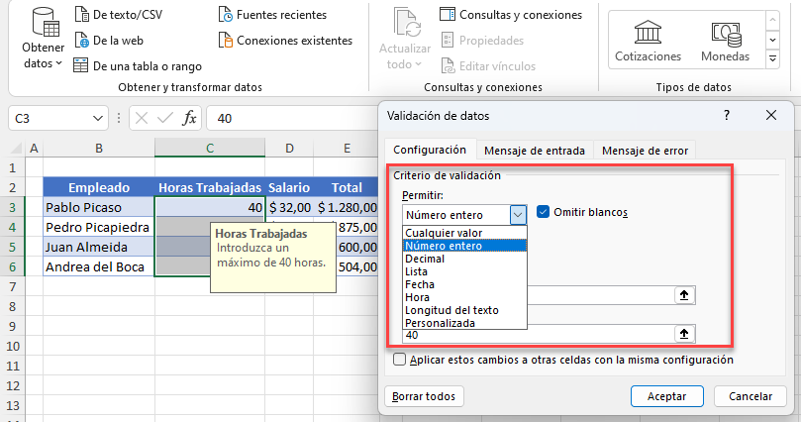Choose Cualquier valor from list

click(464, 233)
